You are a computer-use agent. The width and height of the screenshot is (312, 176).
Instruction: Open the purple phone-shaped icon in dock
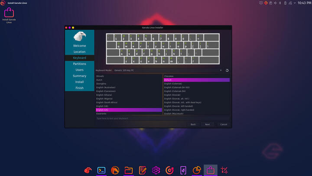183,170
